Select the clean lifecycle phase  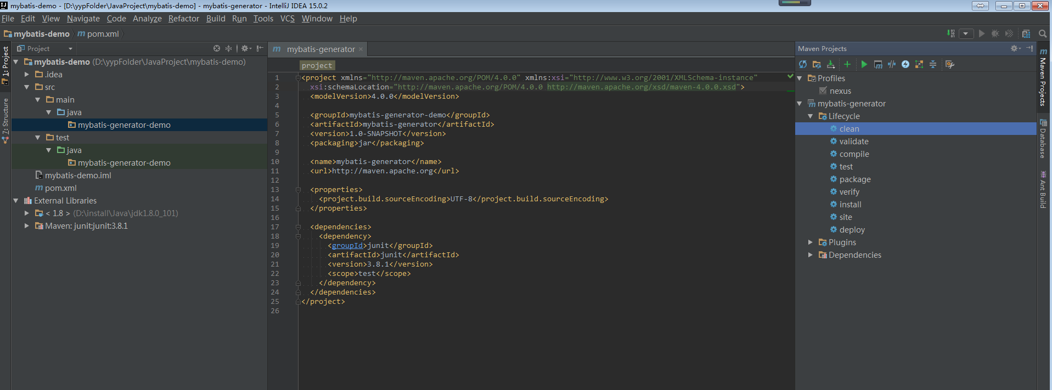click(849, 129)
